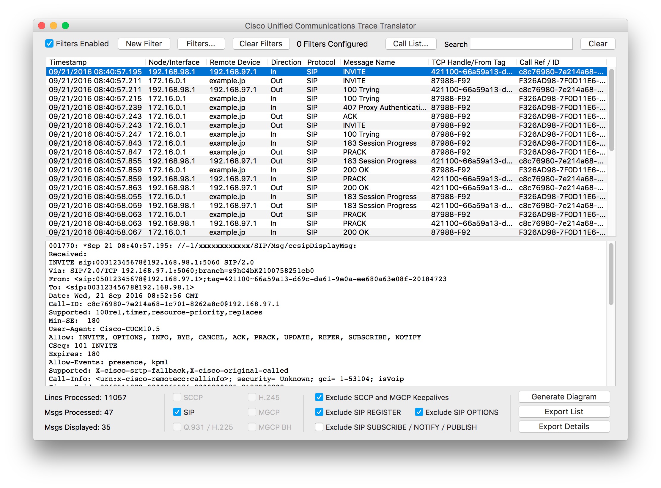Uncheck Exclude SIP OPTIONS

[419, 412]
